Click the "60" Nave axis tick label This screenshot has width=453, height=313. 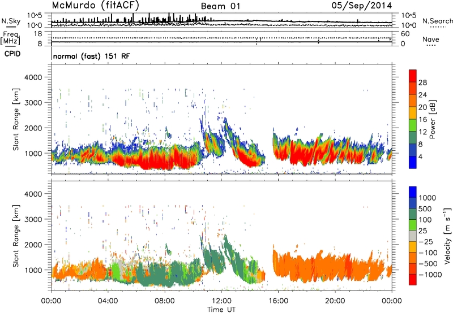405,34
